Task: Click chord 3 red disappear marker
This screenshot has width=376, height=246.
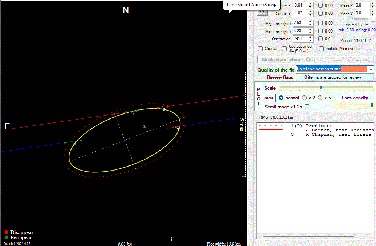Action: tap(176, 127)
